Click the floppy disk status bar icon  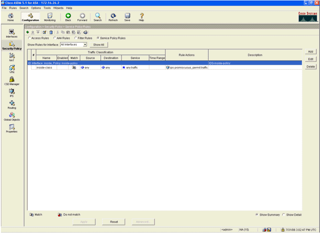269,230
